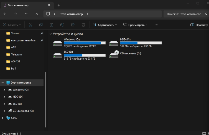Click the Создать button
Screen dimensions: 209x135
[12, 25]
